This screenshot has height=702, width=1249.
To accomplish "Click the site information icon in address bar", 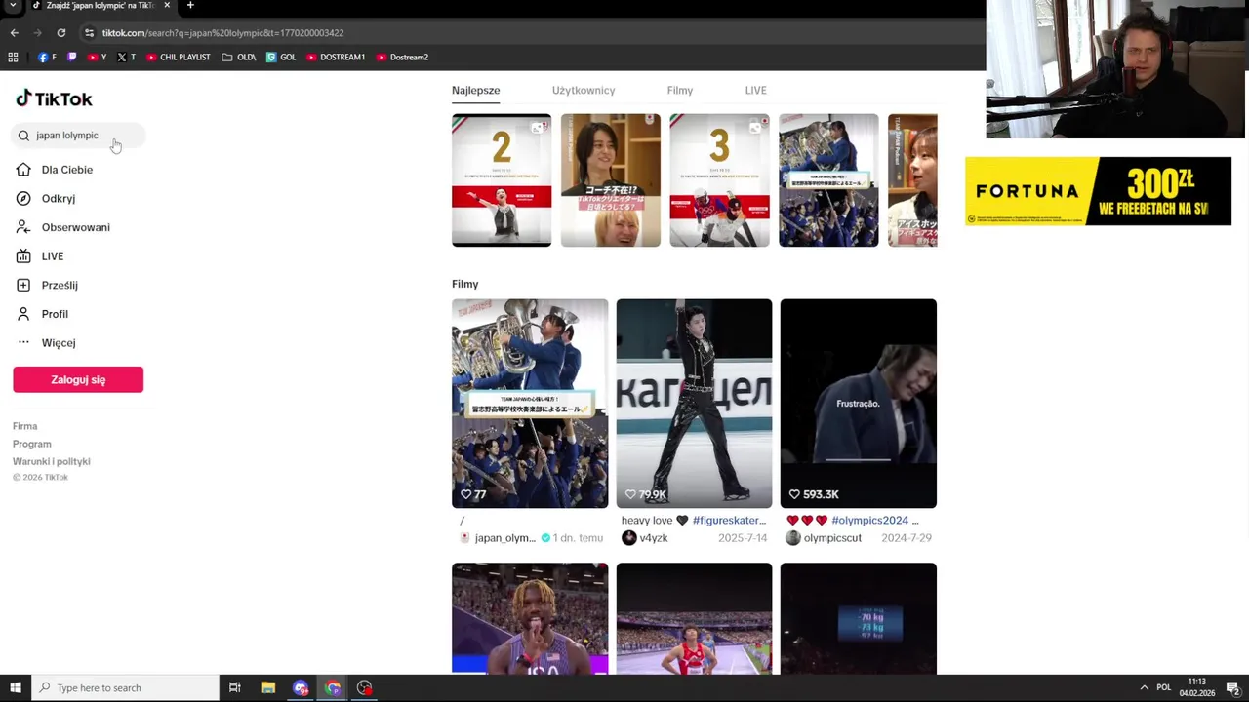I will 89,32.
